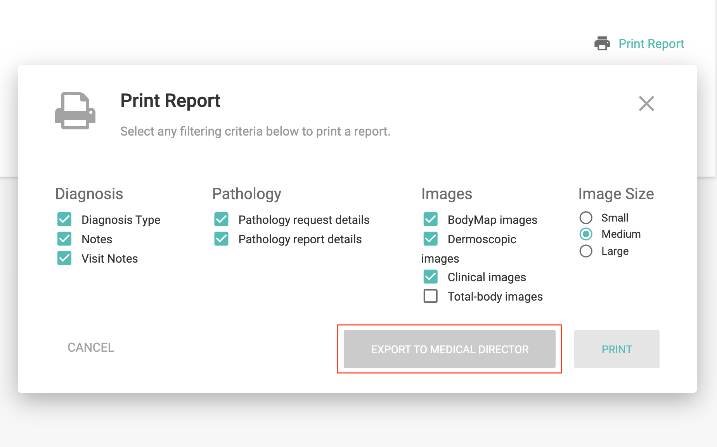
Task: Open the Print Report link at top right
Action: tap(651, 44)
